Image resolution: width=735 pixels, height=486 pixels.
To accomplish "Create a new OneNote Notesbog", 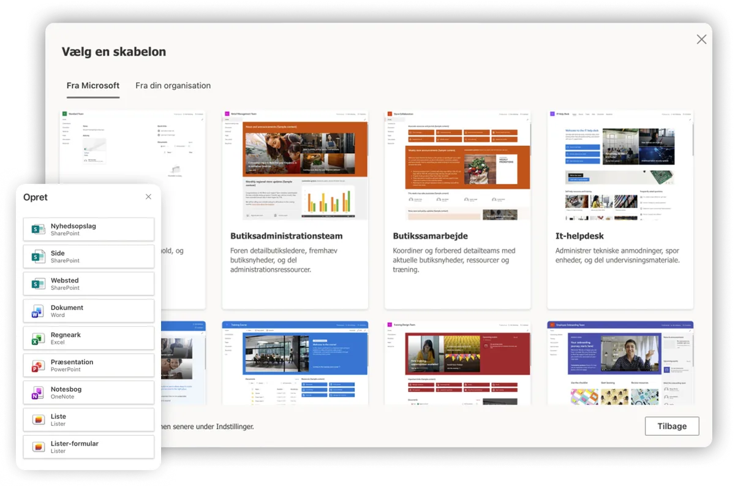I will 89,393.
